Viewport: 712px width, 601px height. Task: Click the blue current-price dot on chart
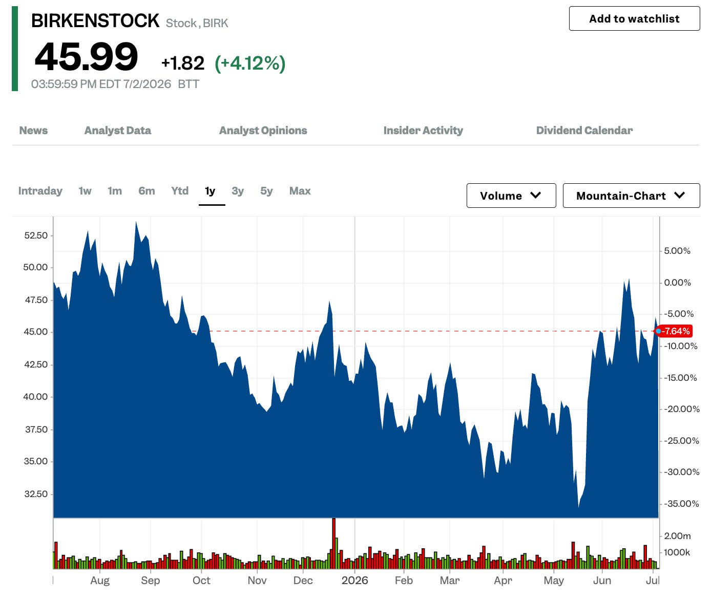pyautogui.click(x=658, y=331)
